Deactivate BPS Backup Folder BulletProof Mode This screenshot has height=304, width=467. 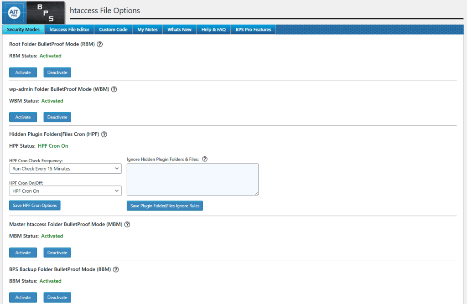(57, 297)
